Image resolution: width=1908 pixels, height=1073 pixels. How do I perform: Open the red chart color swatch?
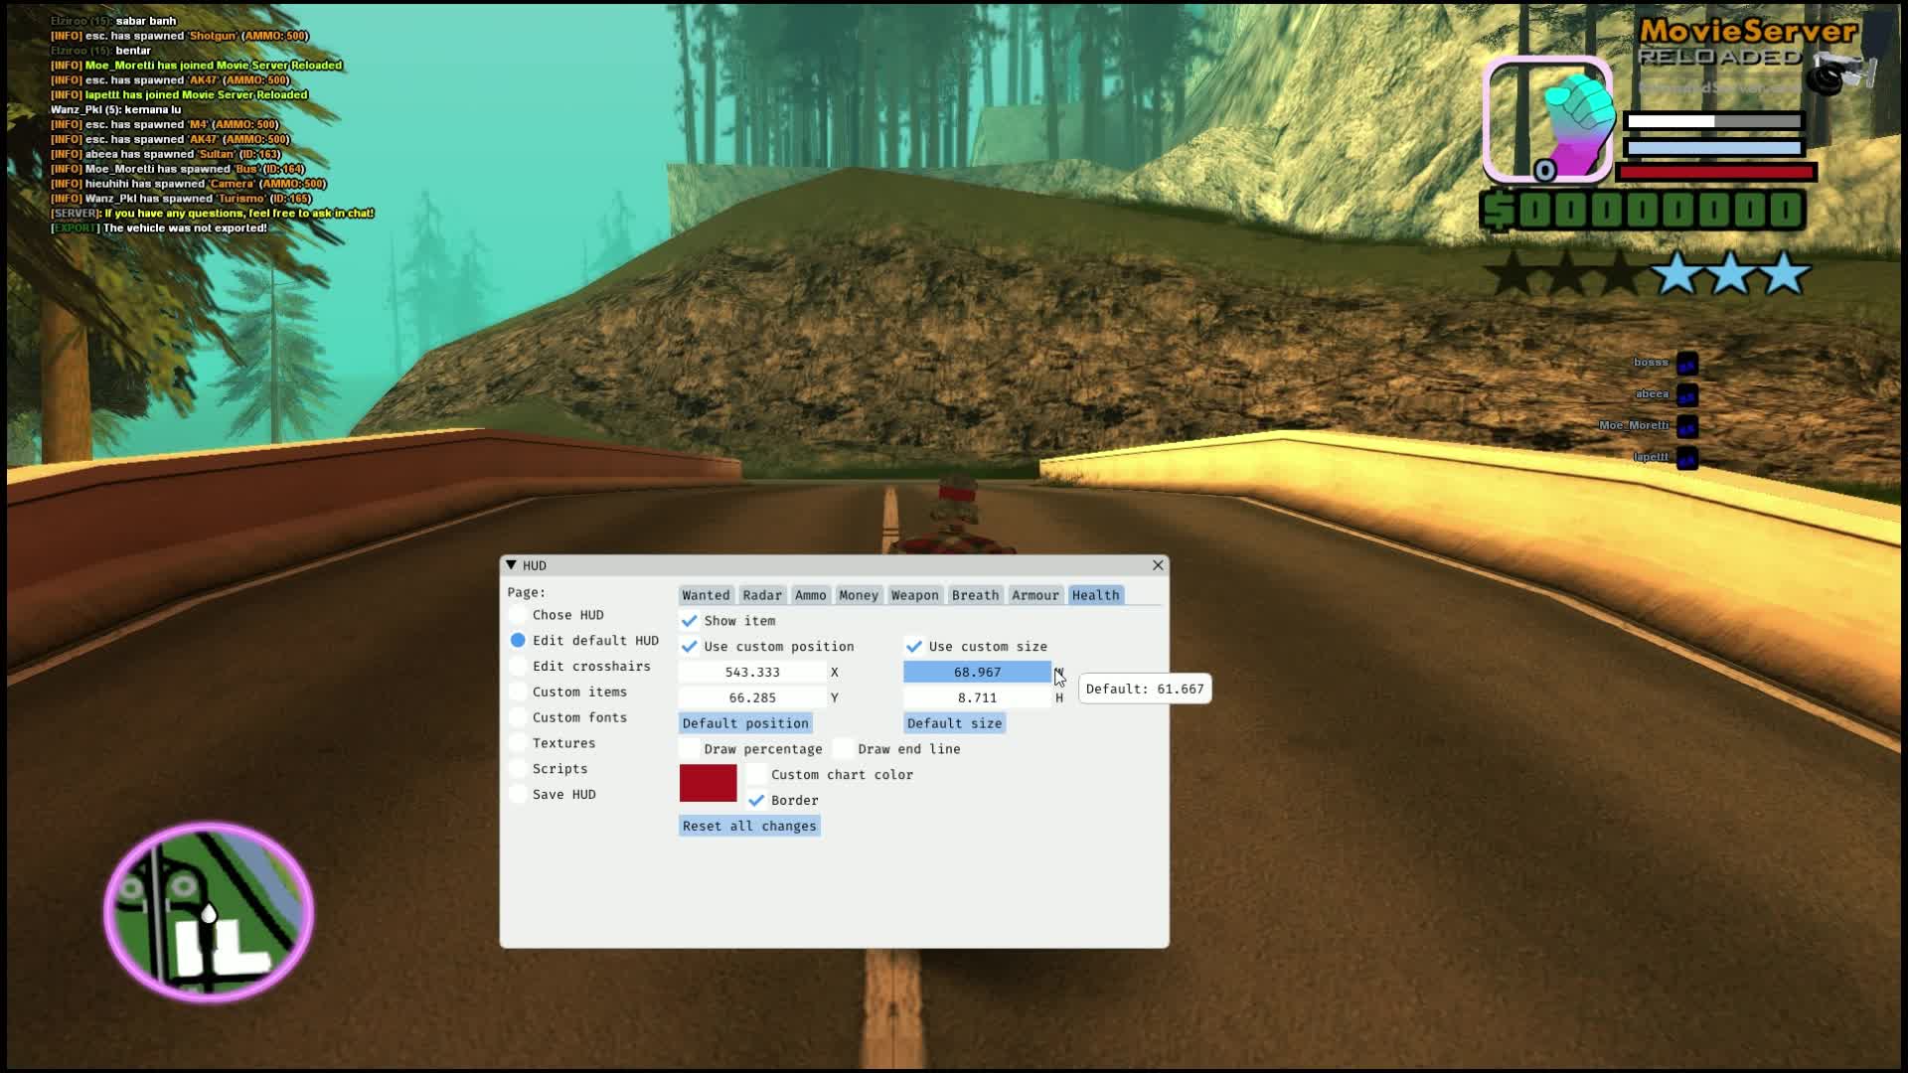click(708, 783)
